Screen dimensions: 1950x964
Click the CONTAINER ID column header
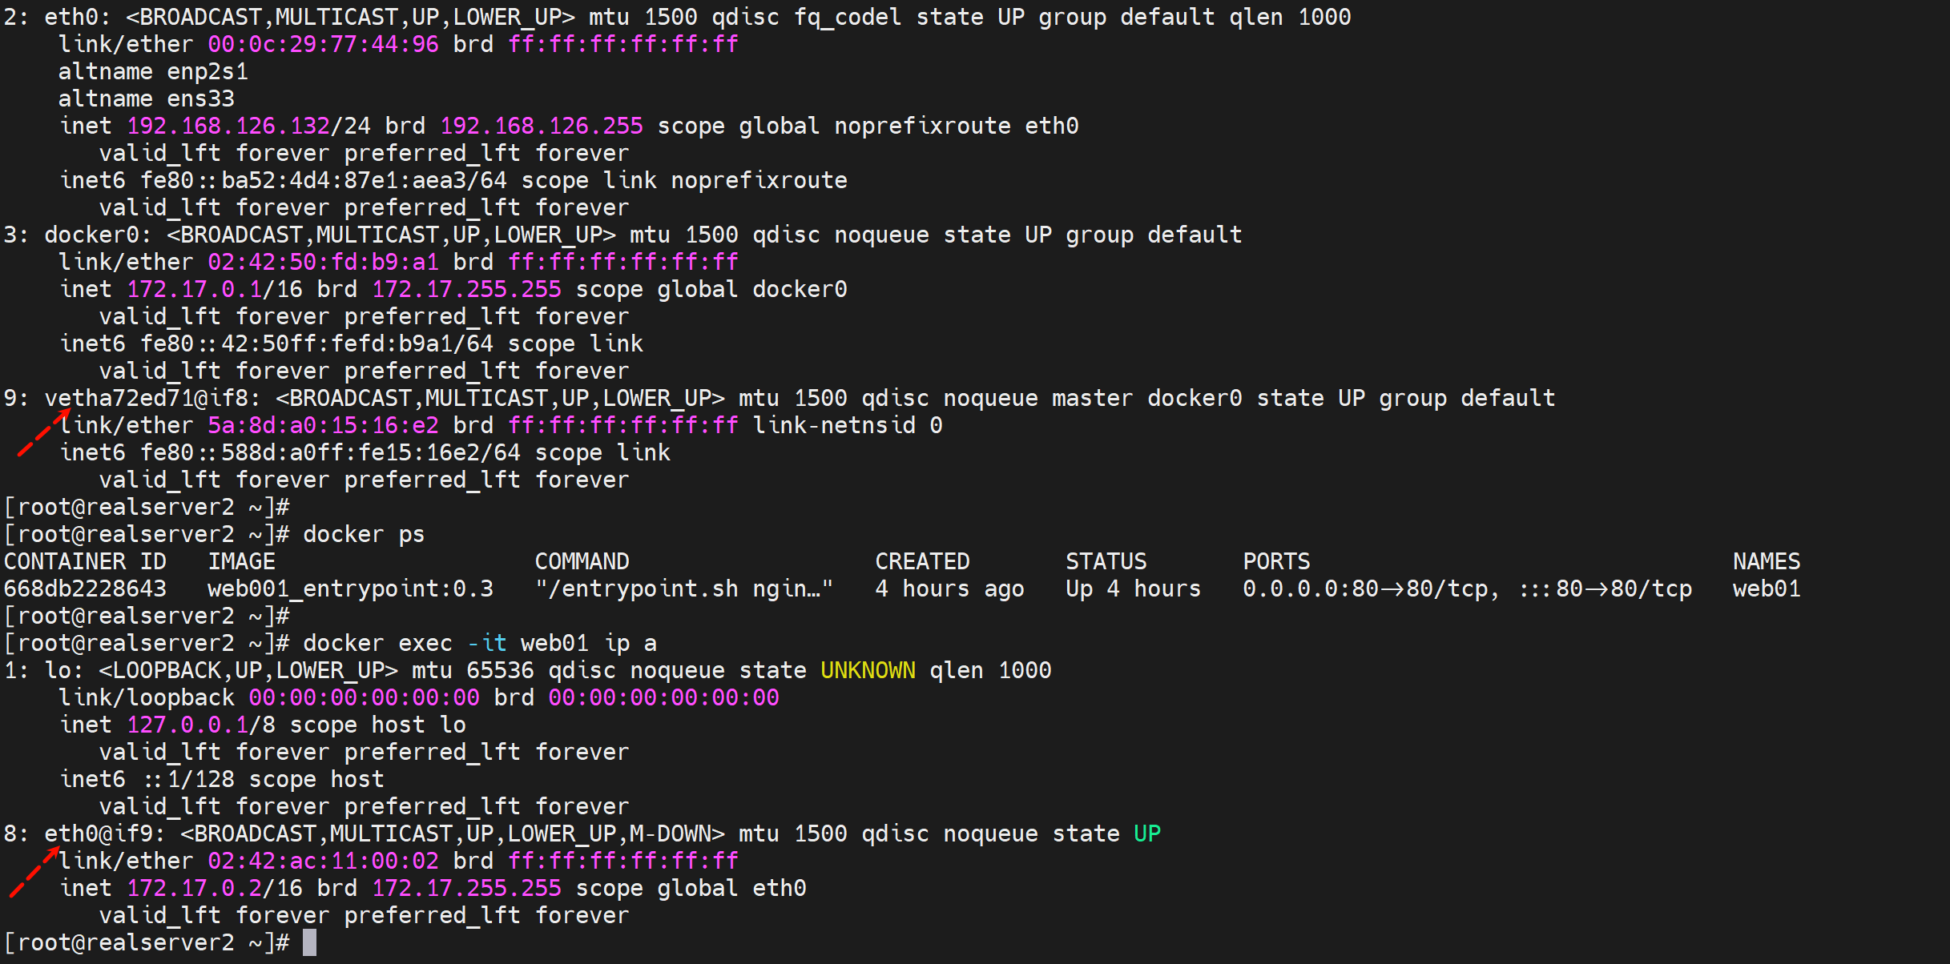point(85,561)
